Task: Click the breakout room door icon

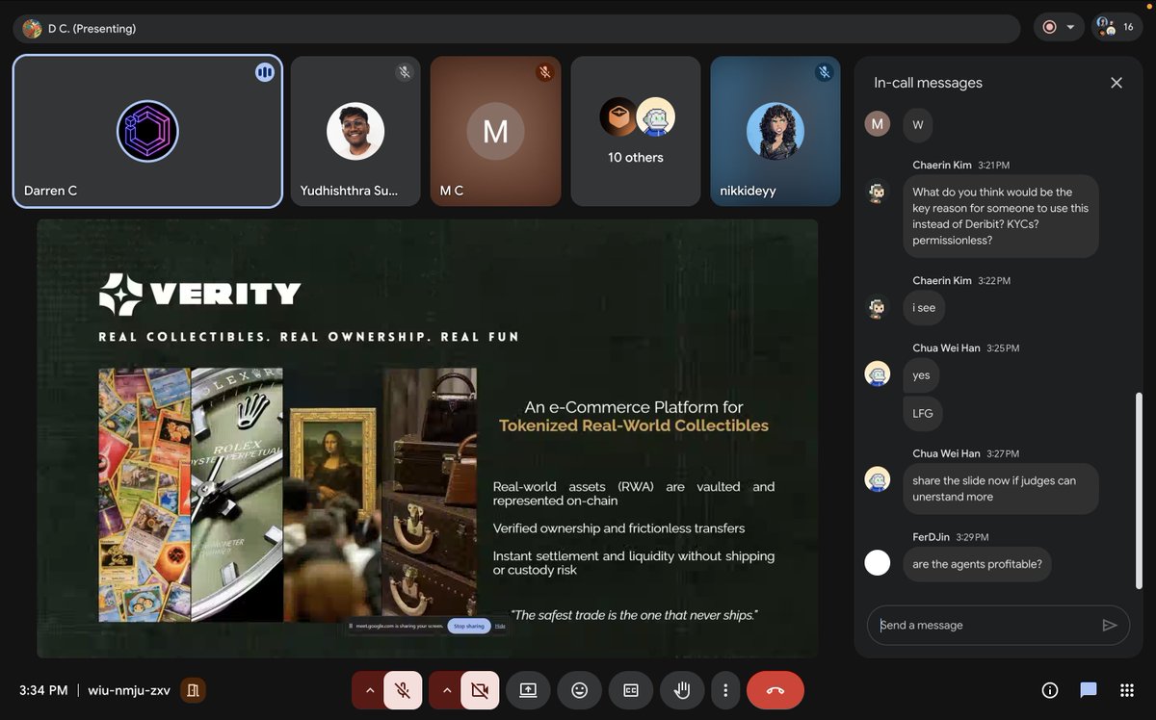Action: pos(193,690)
